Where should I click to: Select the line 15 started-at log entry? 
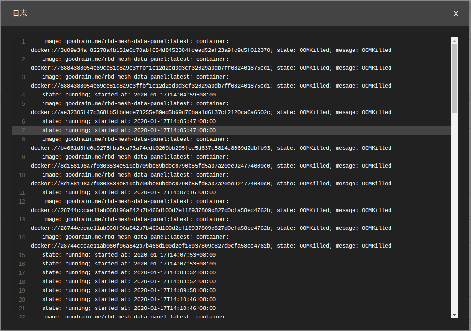click(129, 255)
